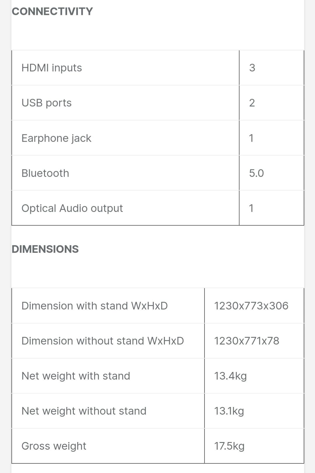This screenshot has width=315, height=473.
Task: Select Dimension with stand WxHxD label
Action: coord(94,306)
